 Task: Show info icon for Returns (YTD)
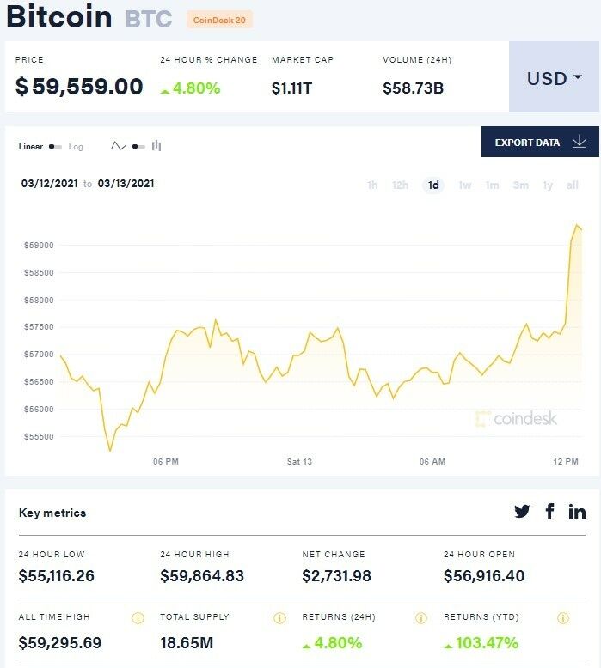[563, 617]
